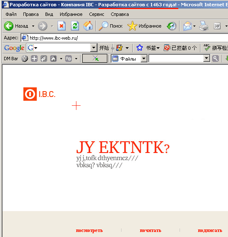Screen dimensions: 228x237
Task: Click the Print printer icon
Action: click(204, 26)
